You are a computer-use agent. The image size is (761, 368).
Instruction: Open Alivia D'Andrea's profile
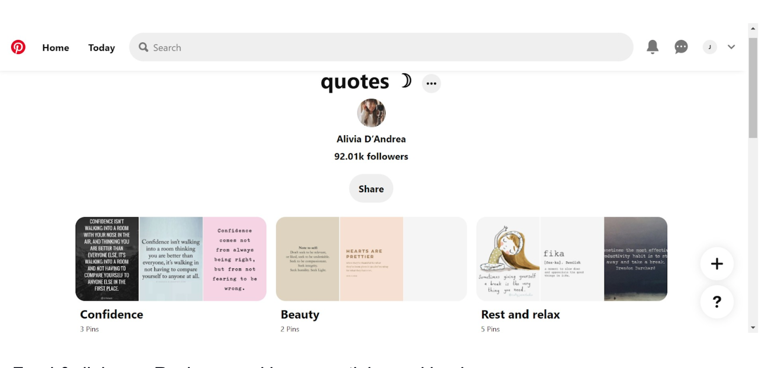(x=371, y=139)
